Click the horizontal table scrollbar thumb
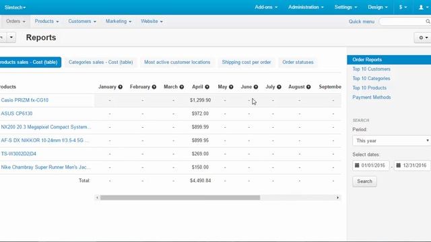Image resolution: width=431 pixels, height=242 pixels. click(x=180, y=198)
